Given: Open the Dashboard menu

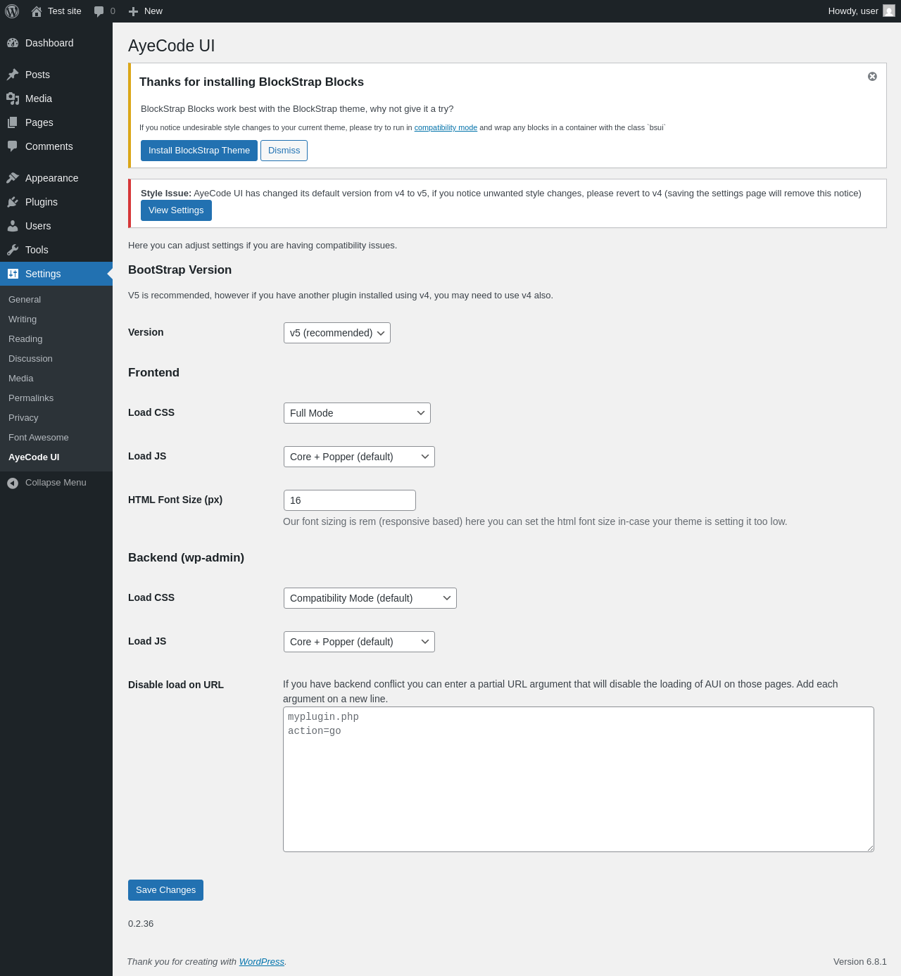Looking at the screenshot, I should point(56,43).
